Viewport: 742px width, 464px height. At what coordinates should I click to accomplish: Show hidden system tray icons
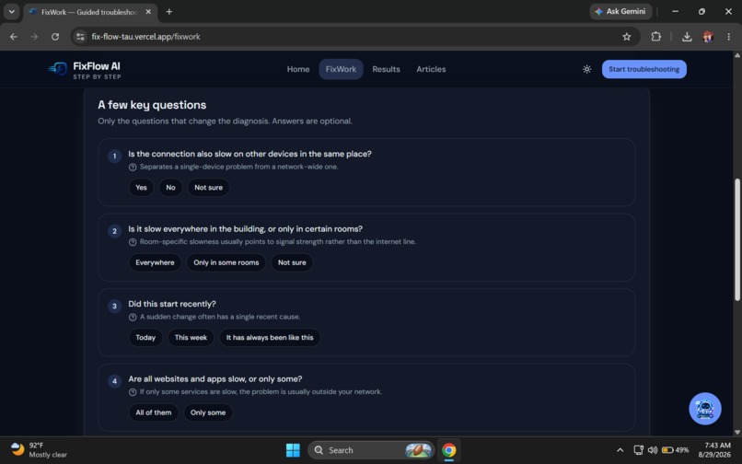[x=620, y=450]
